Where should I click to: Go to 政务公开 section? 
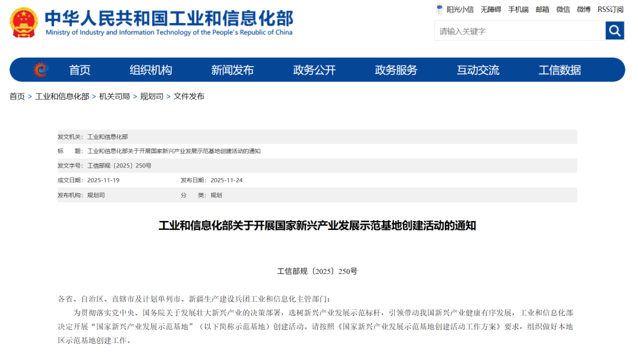(314, 70)
